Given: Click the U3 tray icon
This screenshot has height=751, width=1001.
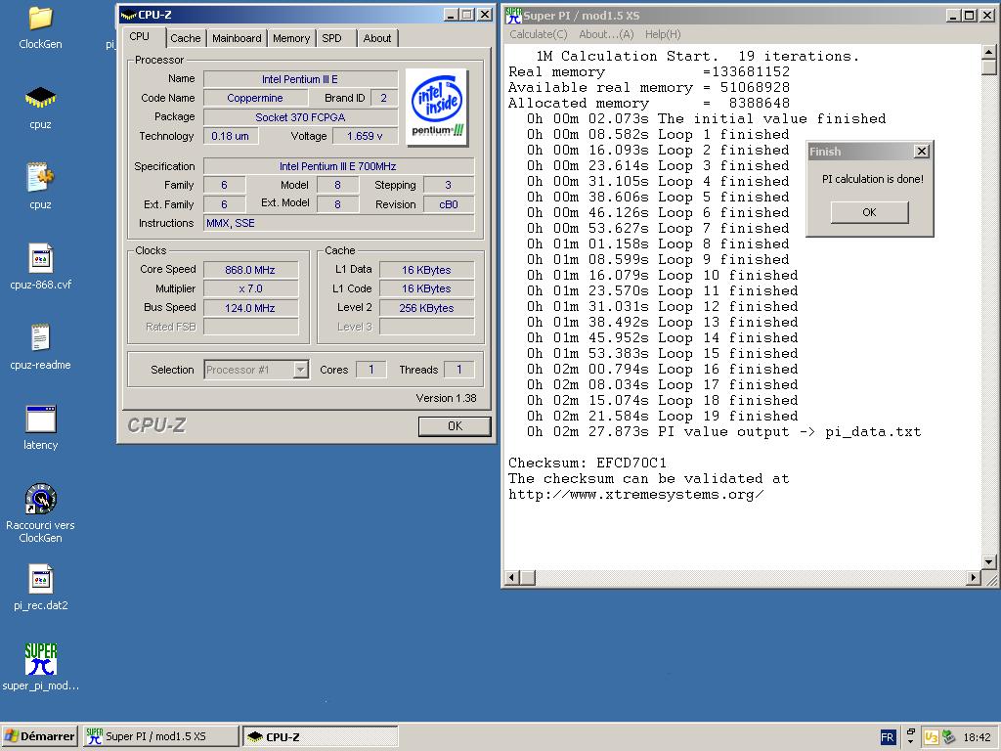Looking at the screenshot, I should point(931,737).
